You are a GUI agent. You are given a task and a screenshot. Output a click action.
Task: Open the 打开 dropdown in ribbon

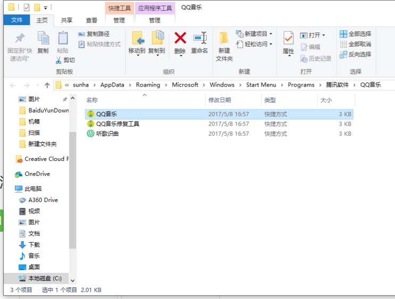pos(312,35)
